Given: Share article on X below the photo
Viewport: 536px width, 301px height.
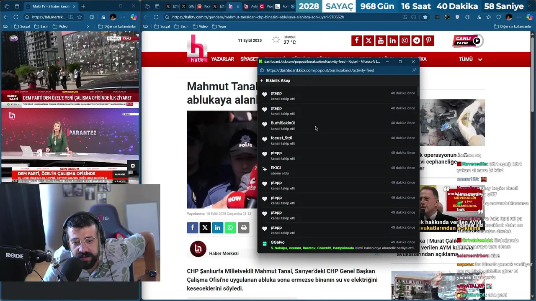Looking at the screenshot, I should coord(205,227).
